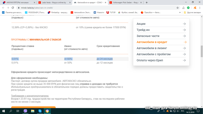This screenshot has width=203, height=114.
Task: Click arrow next to Трейд-ин
Action: click(x=184, y=30)
